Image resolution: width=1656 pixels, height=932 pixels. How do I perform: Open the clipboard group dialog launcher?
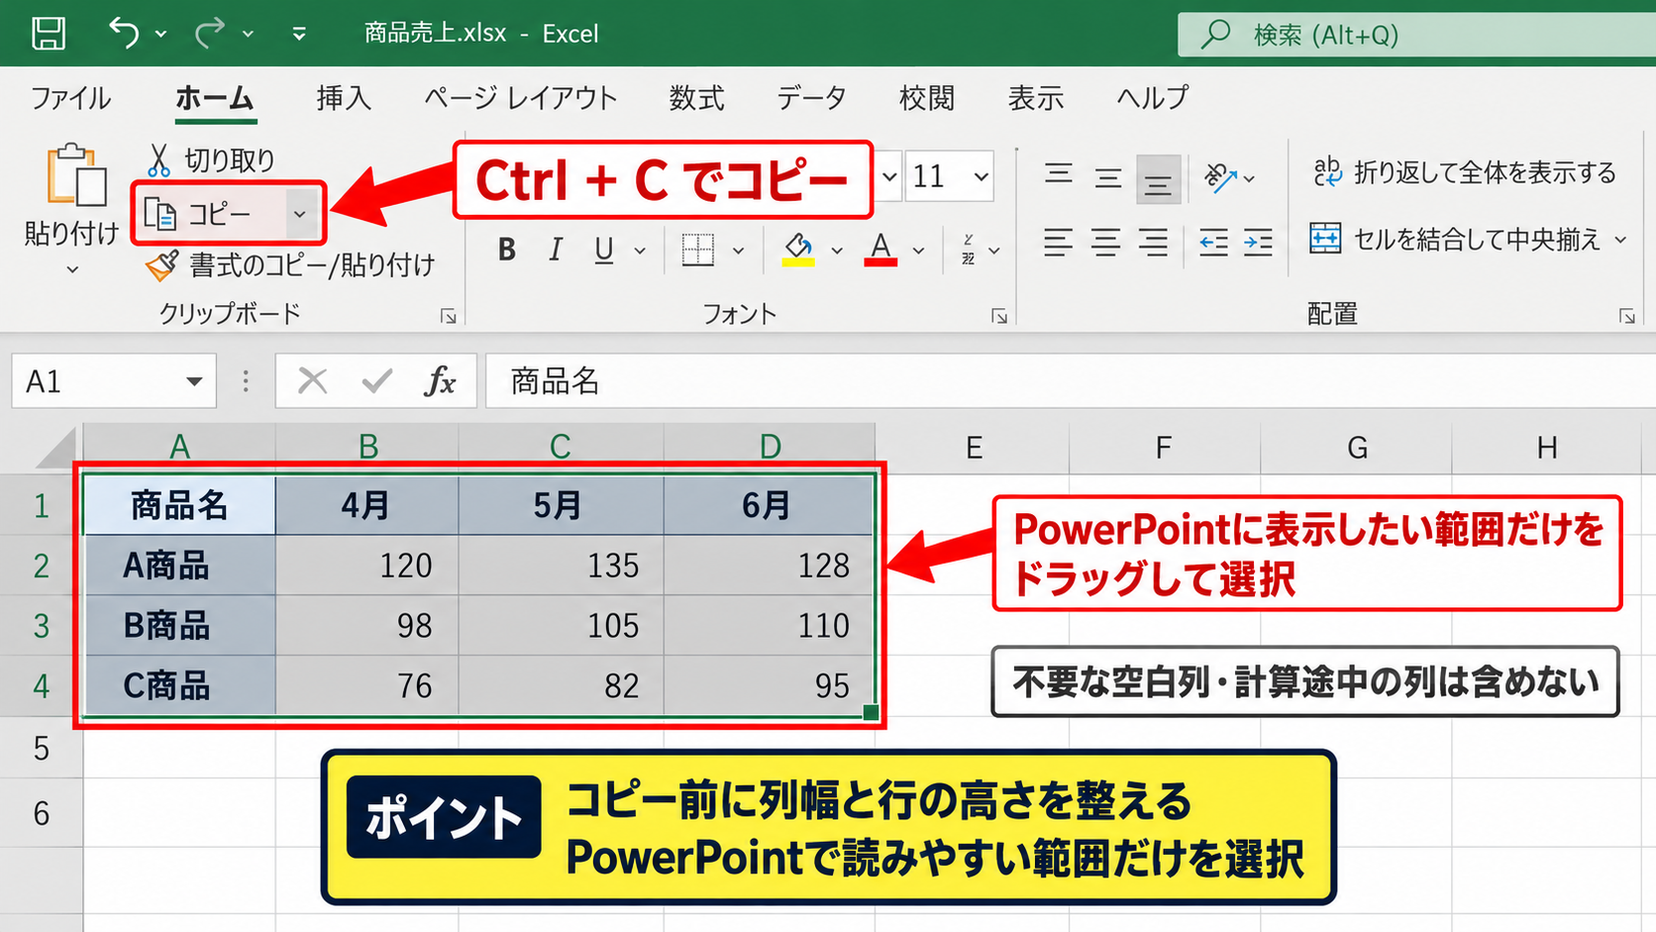point(449,316)
